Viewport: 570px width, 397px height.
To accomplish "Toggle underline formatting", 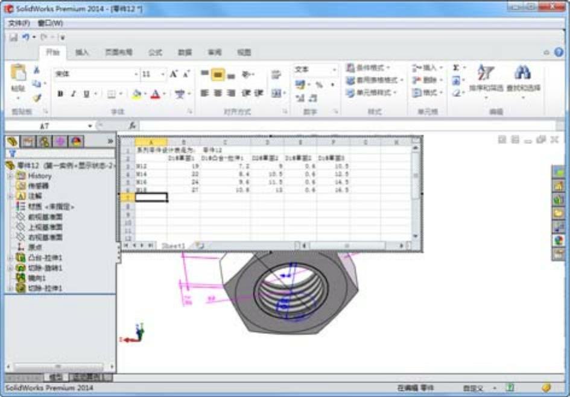I will [x=86, y=94].
